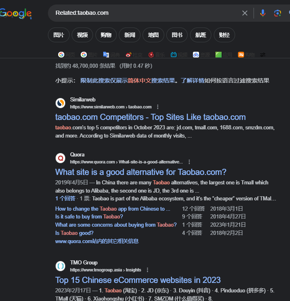This screenshot has height=301, width=290.
Task: Click the Quora URL breadcrumb
Action: 126,162
